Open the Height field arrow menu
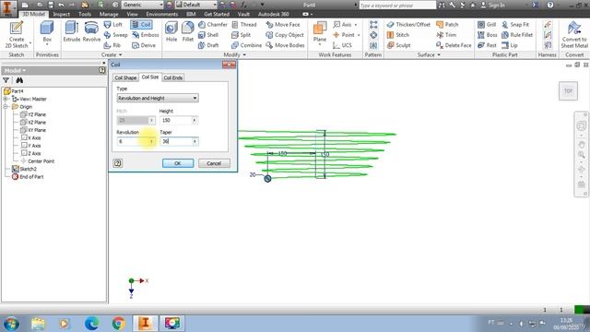Screen dimensions: 590x332 point(195,121)
